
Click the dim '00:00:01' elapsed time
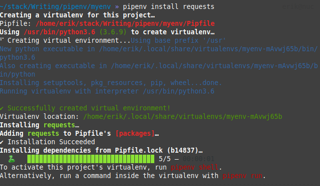pyautogui.click(x=199, y=159)
